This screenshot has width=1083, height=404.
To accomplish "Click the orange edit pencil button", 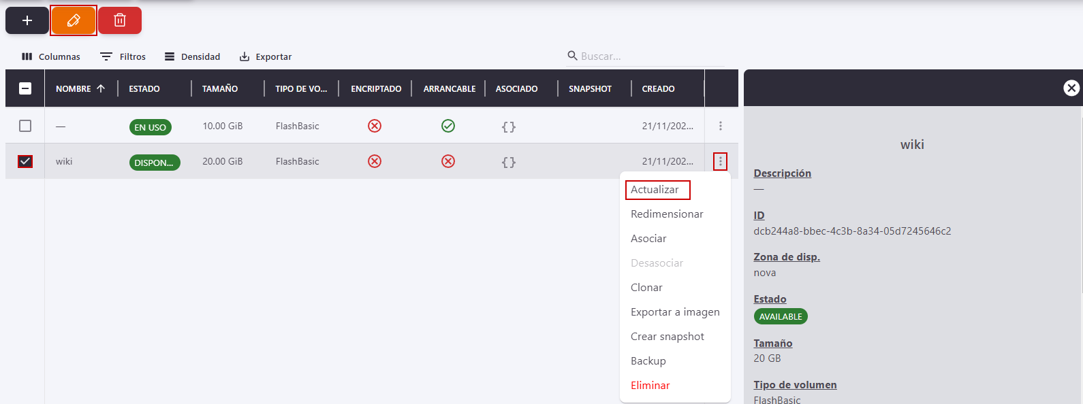I will tap(74, 20).
